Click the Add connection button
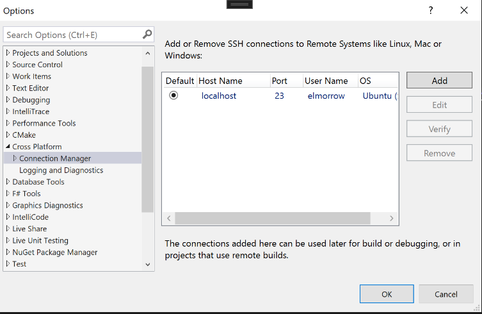482x314 pixels. [439, 81]
